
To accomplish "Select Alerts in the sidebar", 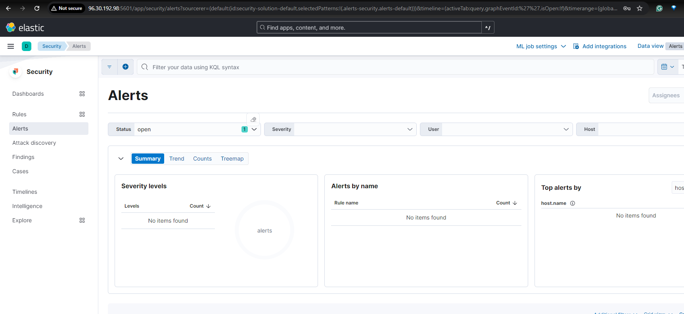I will click(48, 129).
